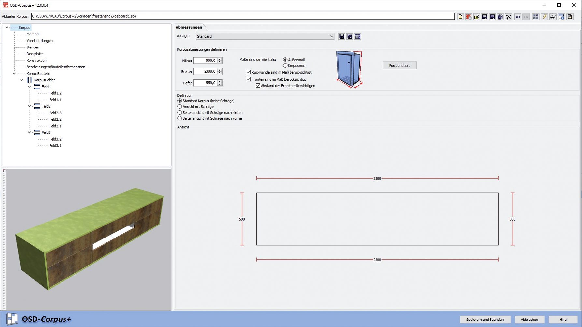Image resolution: width=582 pixels, height=327 pixels.
Task: Enable the Korpusmaß option
Action: click(x=285, y=65)
